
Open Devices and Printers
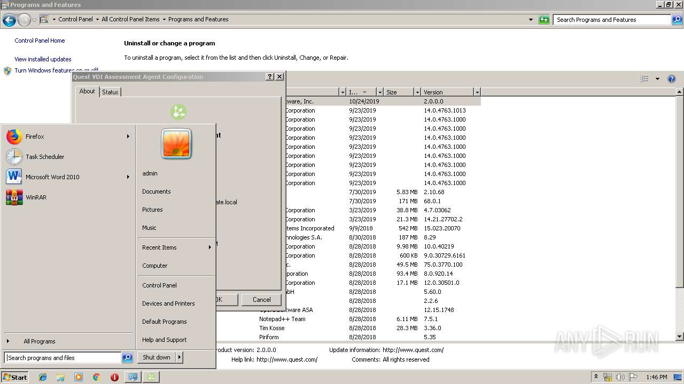[168, 303]
